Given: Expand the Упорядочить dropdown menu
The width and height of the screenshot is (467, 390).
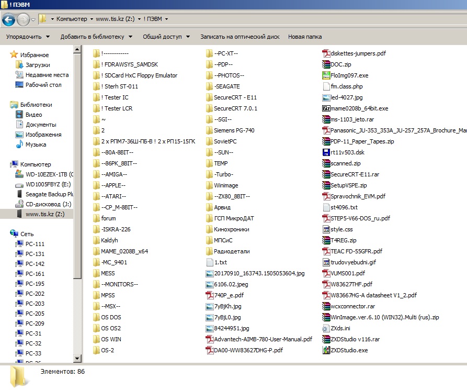Looking at the screenshot, I should (28, 37).
